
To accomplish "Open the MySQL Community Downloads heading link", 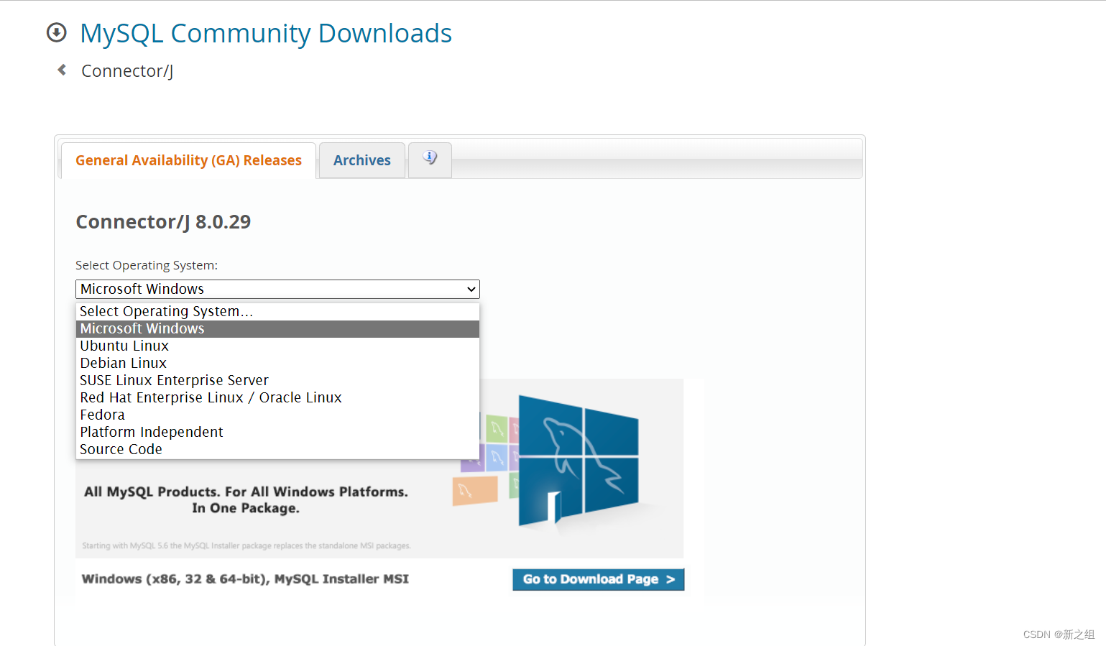I will click(266, 33).
